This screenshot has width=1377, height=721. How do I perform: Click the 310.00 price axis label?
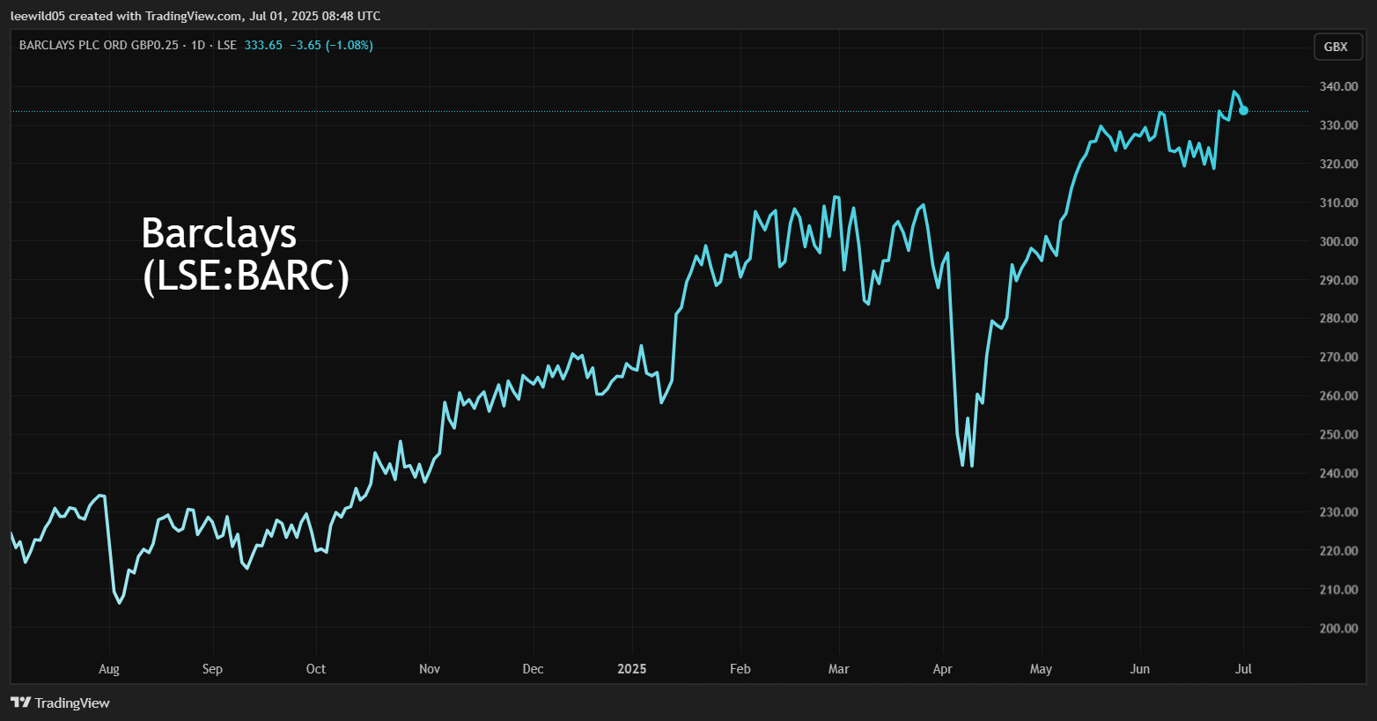(x=1338, y=202)
